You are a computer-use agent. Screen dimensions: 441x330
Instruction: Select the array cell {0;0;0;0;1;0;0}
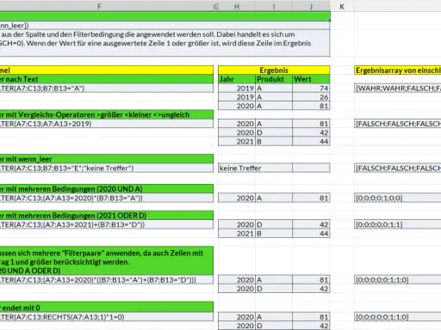(398, 198)
